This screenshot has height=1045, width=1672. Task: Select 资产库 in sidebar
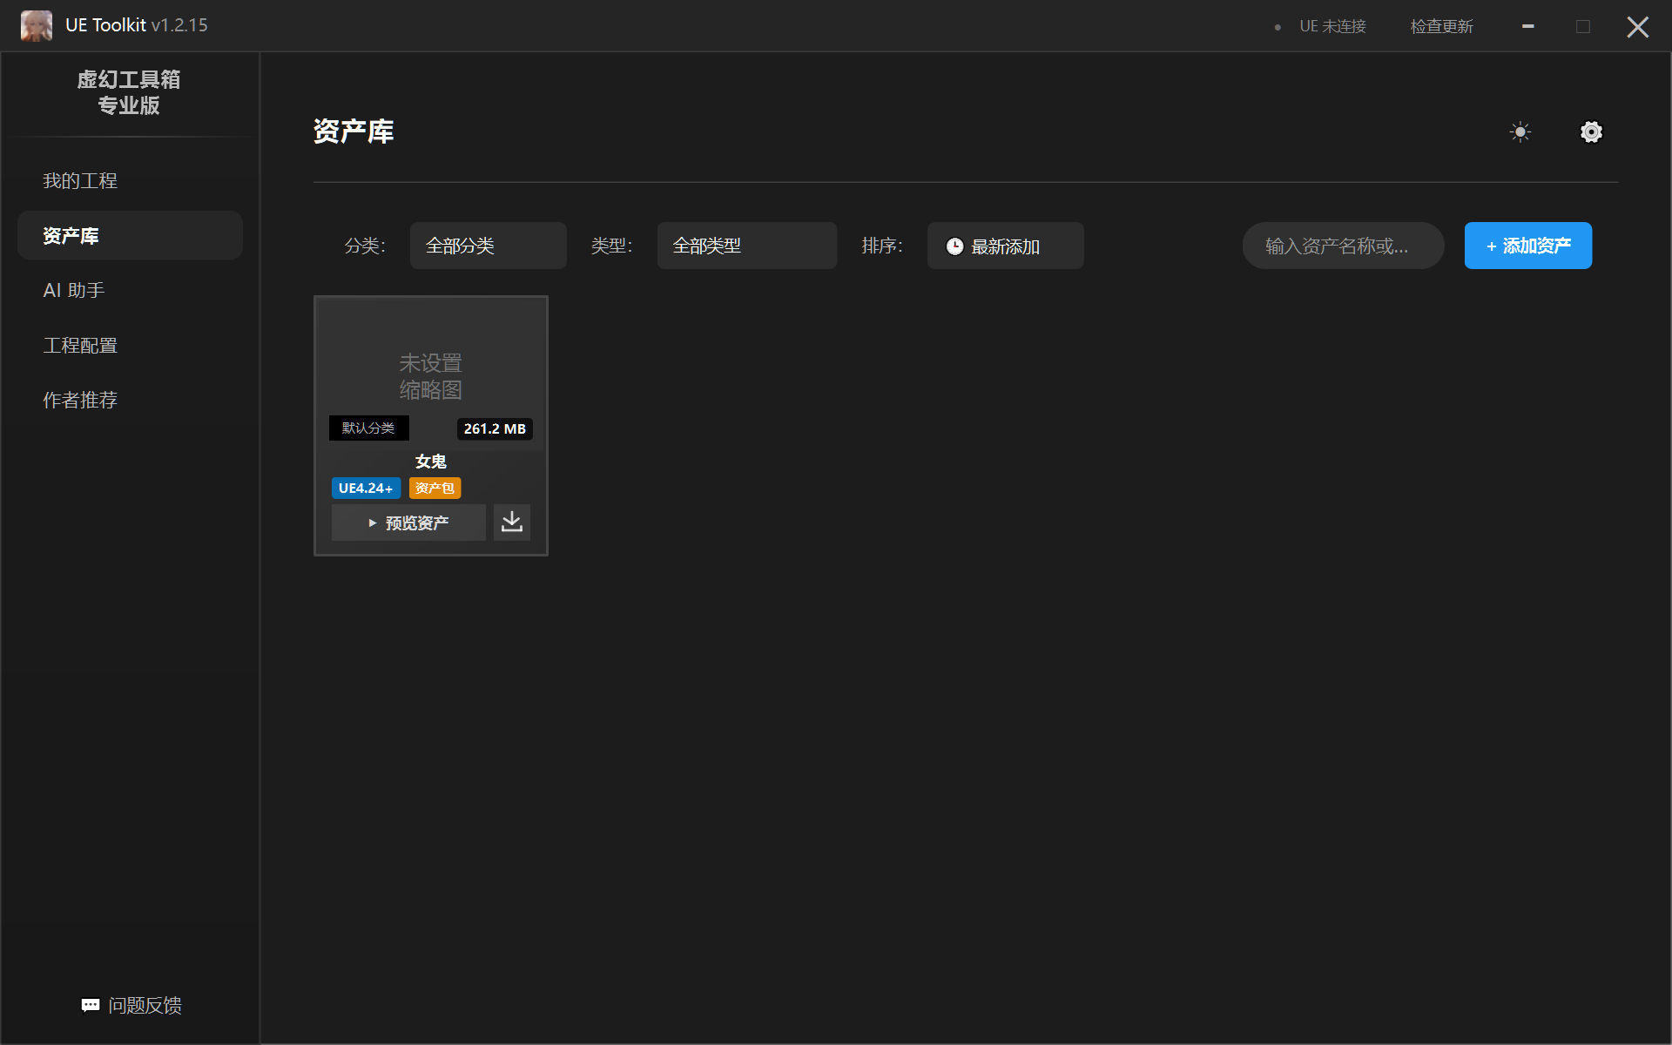[130, 235]
